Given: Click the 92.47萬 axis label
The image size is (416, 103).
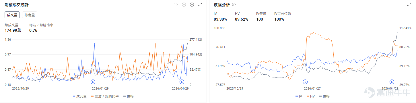Looking at the screenshot, I should [x=195, y=70].
